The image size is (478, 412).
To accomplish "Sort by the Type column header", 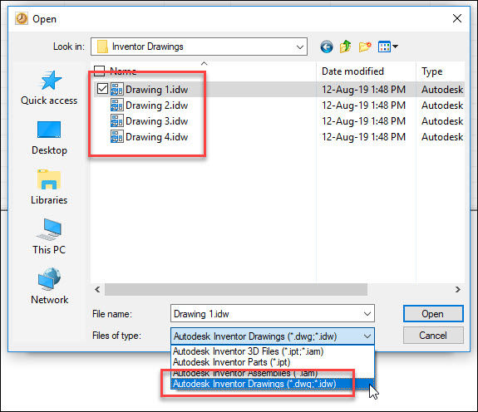I will pyautogui.click(x=431, y=71).
